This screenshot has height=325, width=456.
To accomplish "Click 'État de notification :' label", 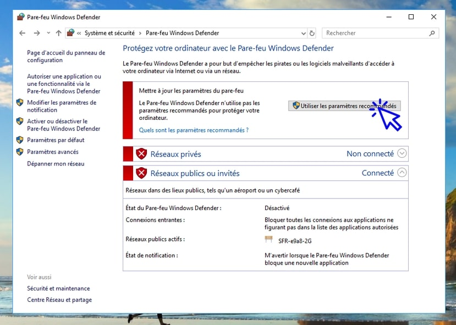I will tap(151, 256).
